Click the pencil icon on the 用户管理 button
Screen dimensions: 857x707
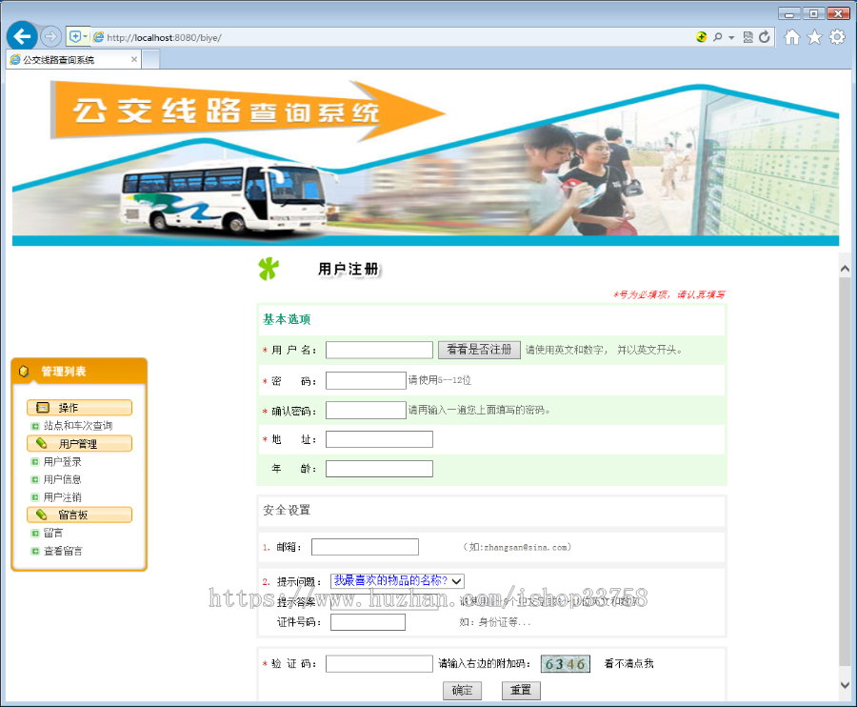(41, 443)
